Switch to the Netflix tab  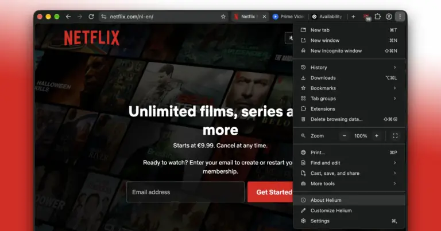tap(249, 17)
